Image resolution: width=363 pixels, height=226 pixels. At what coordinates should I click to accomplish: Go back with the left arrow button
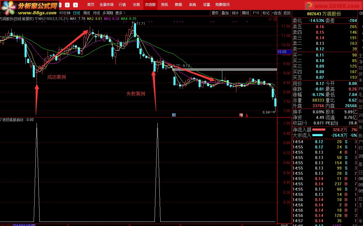[67, 5]
